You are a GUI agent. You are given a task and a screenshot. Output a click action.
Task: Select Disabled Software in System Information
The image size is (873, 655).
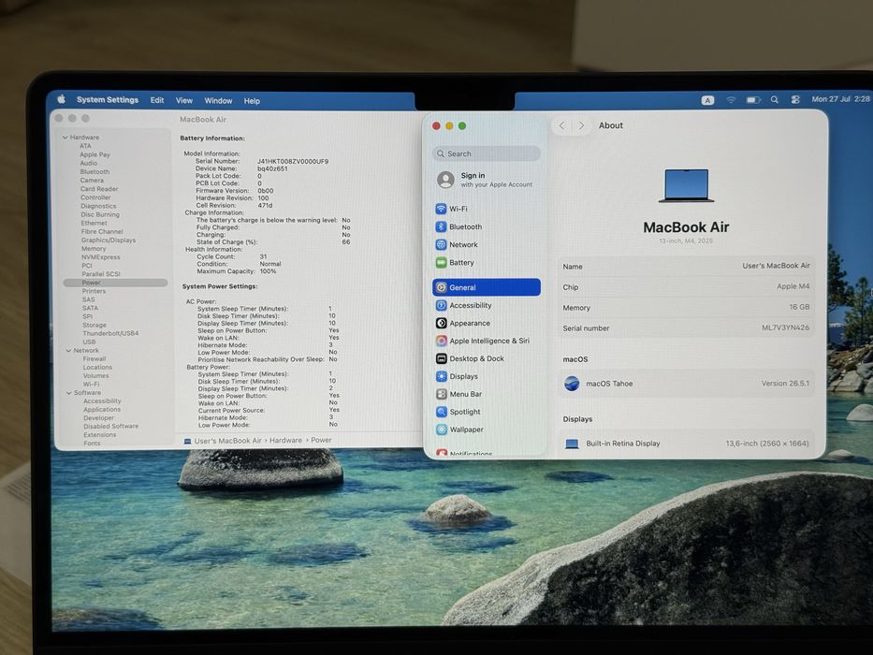[x=110, y=427]
